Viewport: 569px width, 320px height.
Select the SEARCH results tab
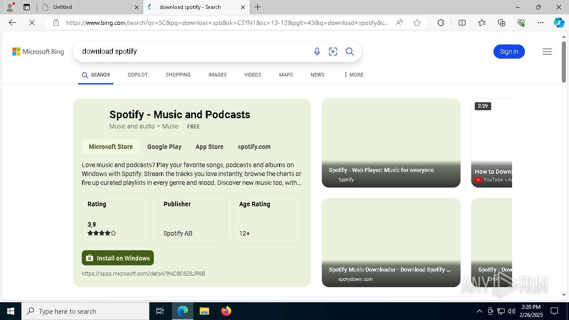96,75
